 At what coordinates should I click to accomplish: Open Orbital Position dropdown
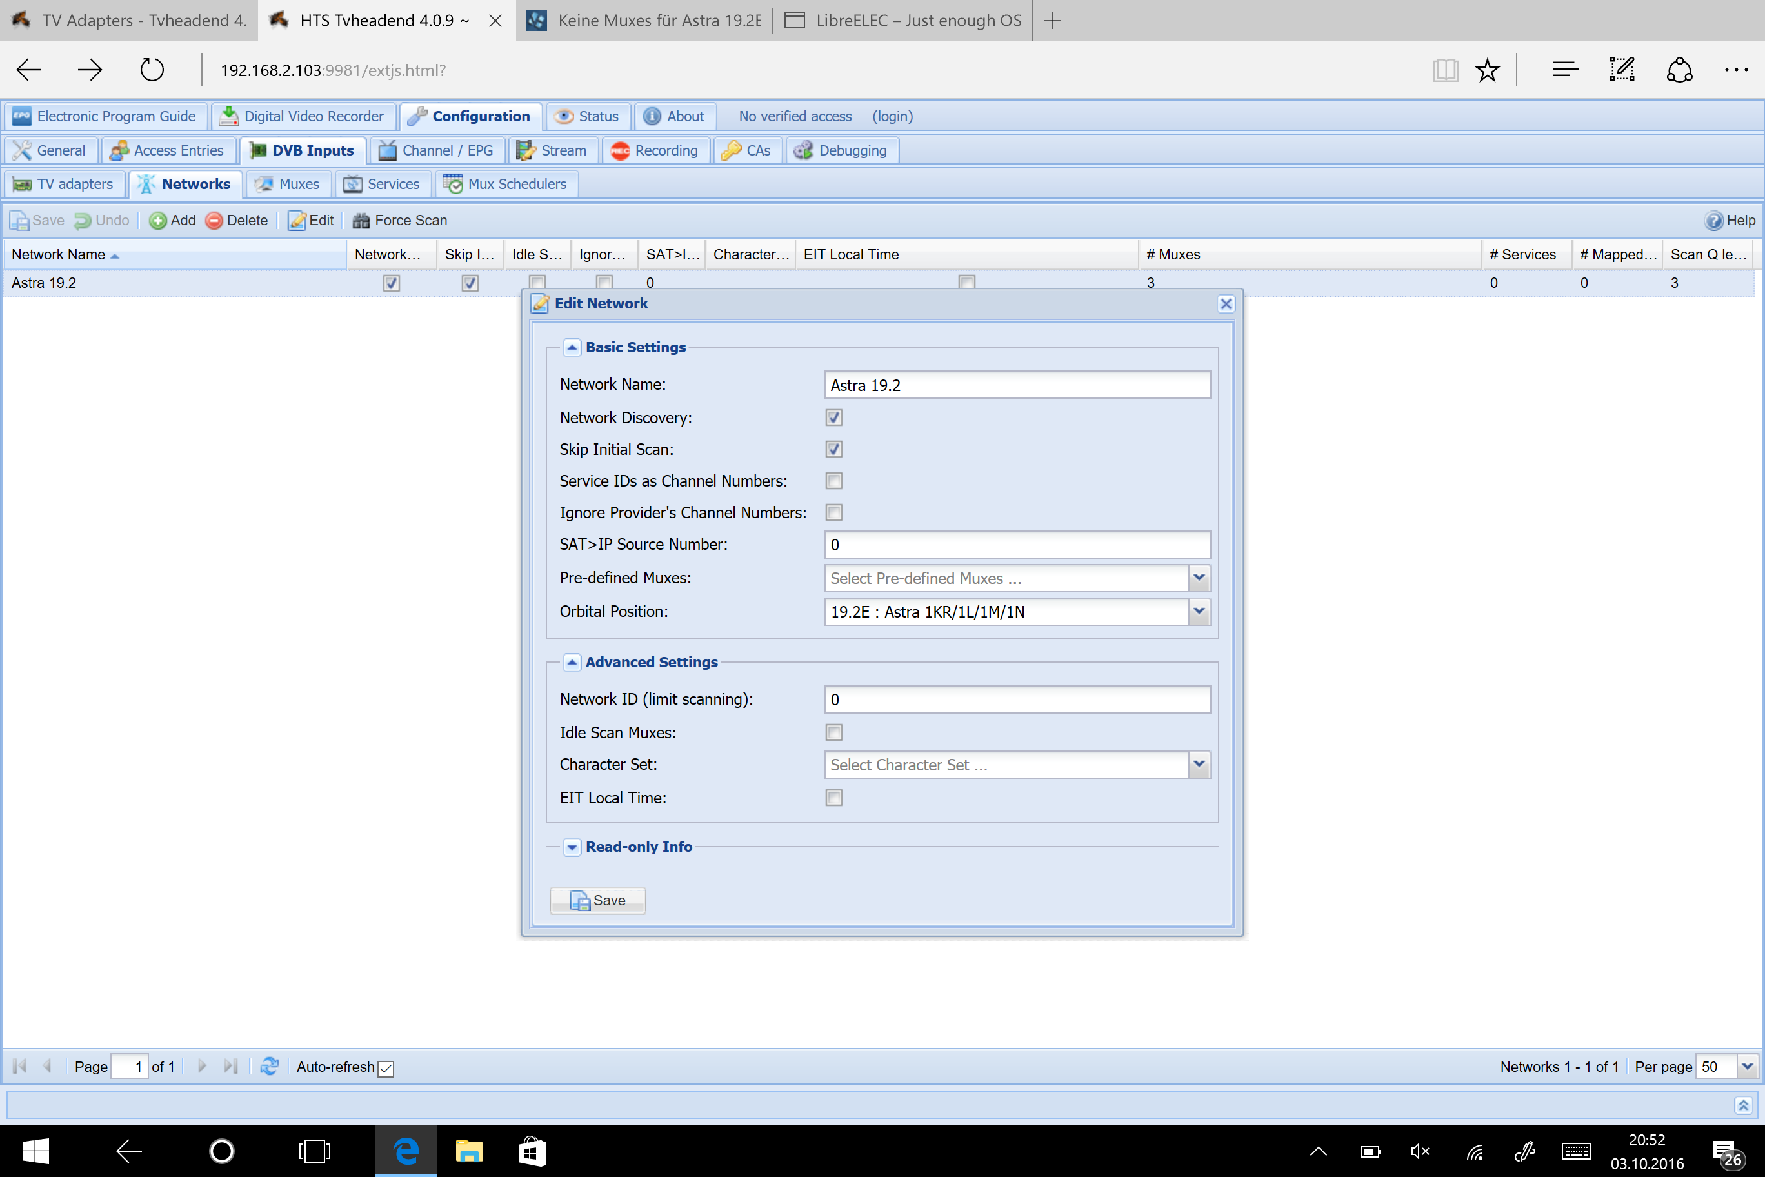tap(1199, 611)
